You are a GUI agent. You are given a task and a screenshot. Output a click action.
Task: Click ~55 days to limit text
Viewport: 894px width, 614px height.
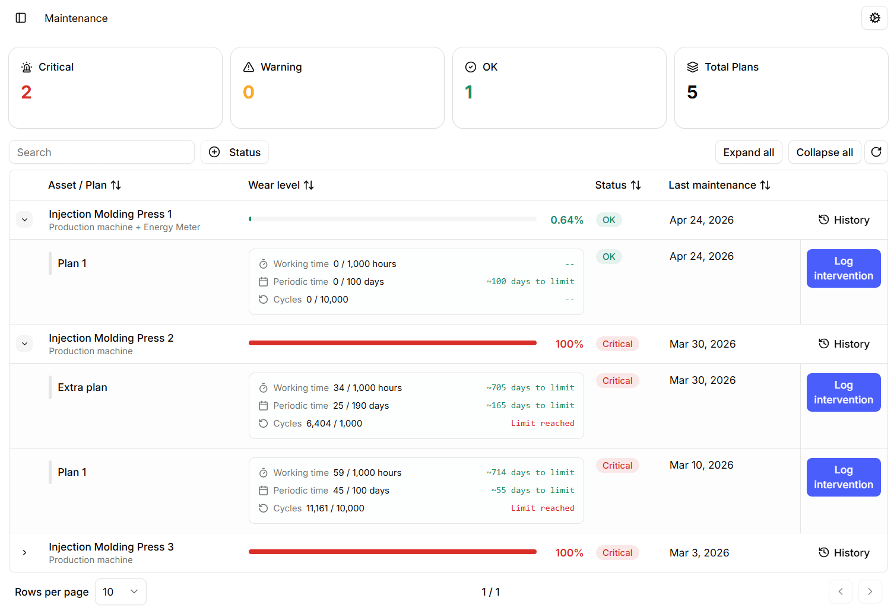(x=532, y=490)
